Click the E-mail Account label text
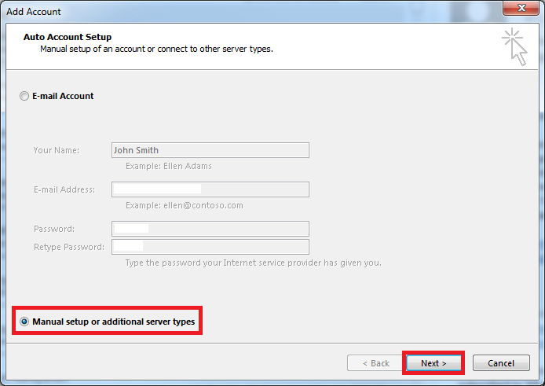Viewport: 545px width, 386px height. click(63, 96)
